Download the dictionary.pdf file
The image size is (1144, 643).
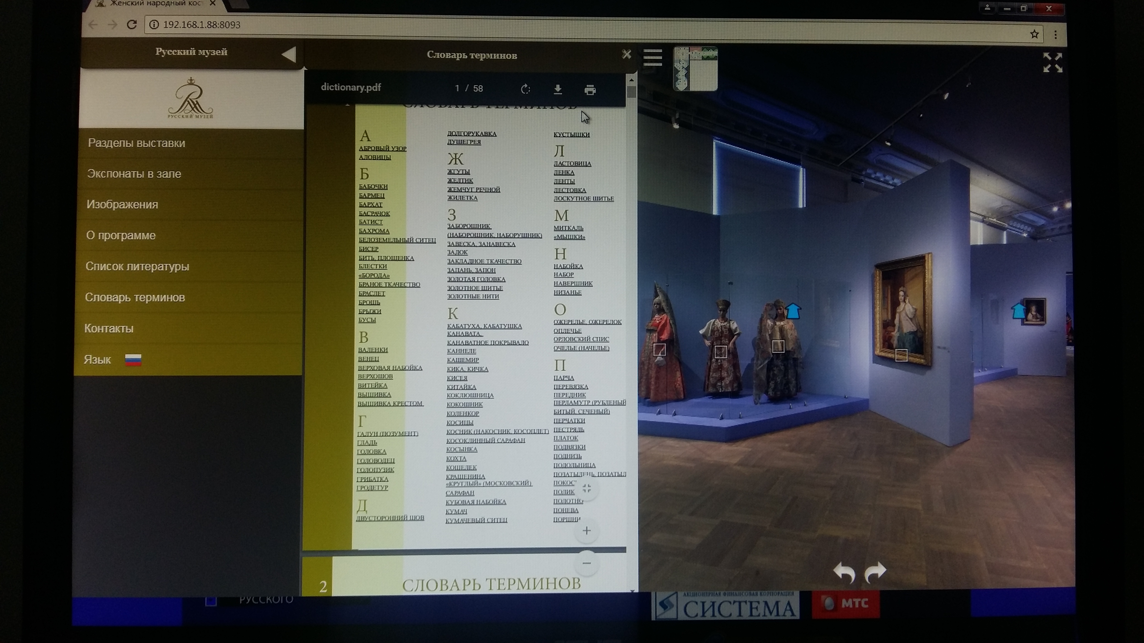pyautogui.click(x=558, y=90)
